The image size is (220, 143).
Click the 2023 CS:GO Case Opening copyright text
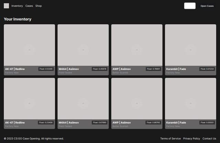coord(34,139)
